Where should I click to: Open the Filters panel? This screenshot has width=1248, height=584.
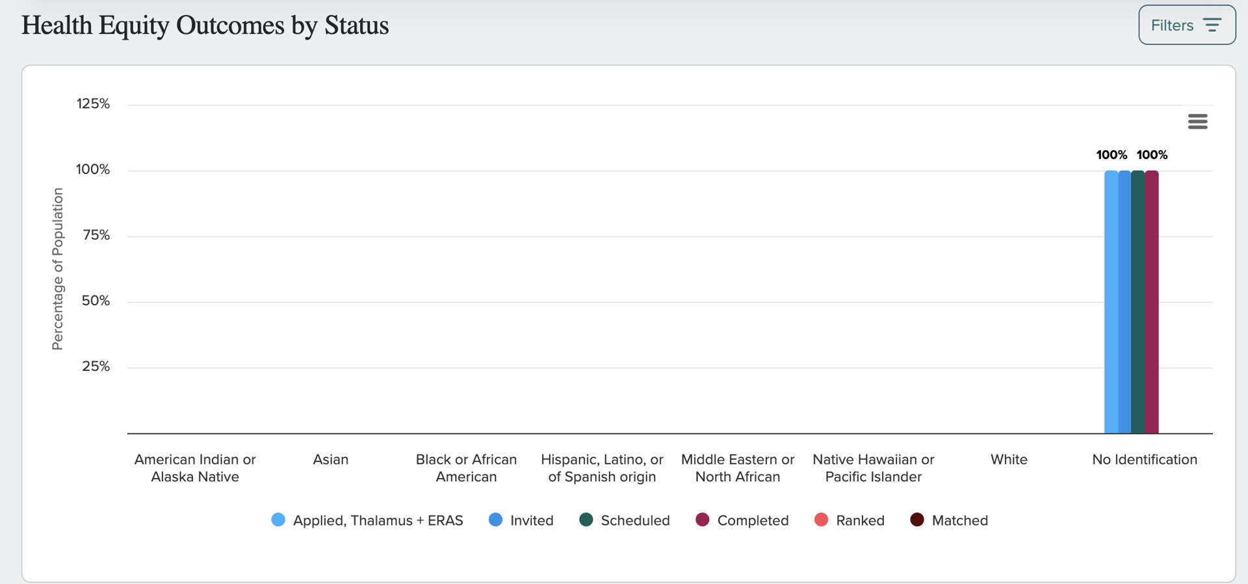coord(1187,25)
